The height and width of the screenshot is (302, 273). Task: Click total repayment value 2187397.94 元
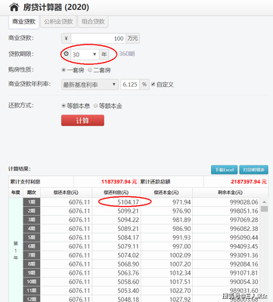point(249,182)
